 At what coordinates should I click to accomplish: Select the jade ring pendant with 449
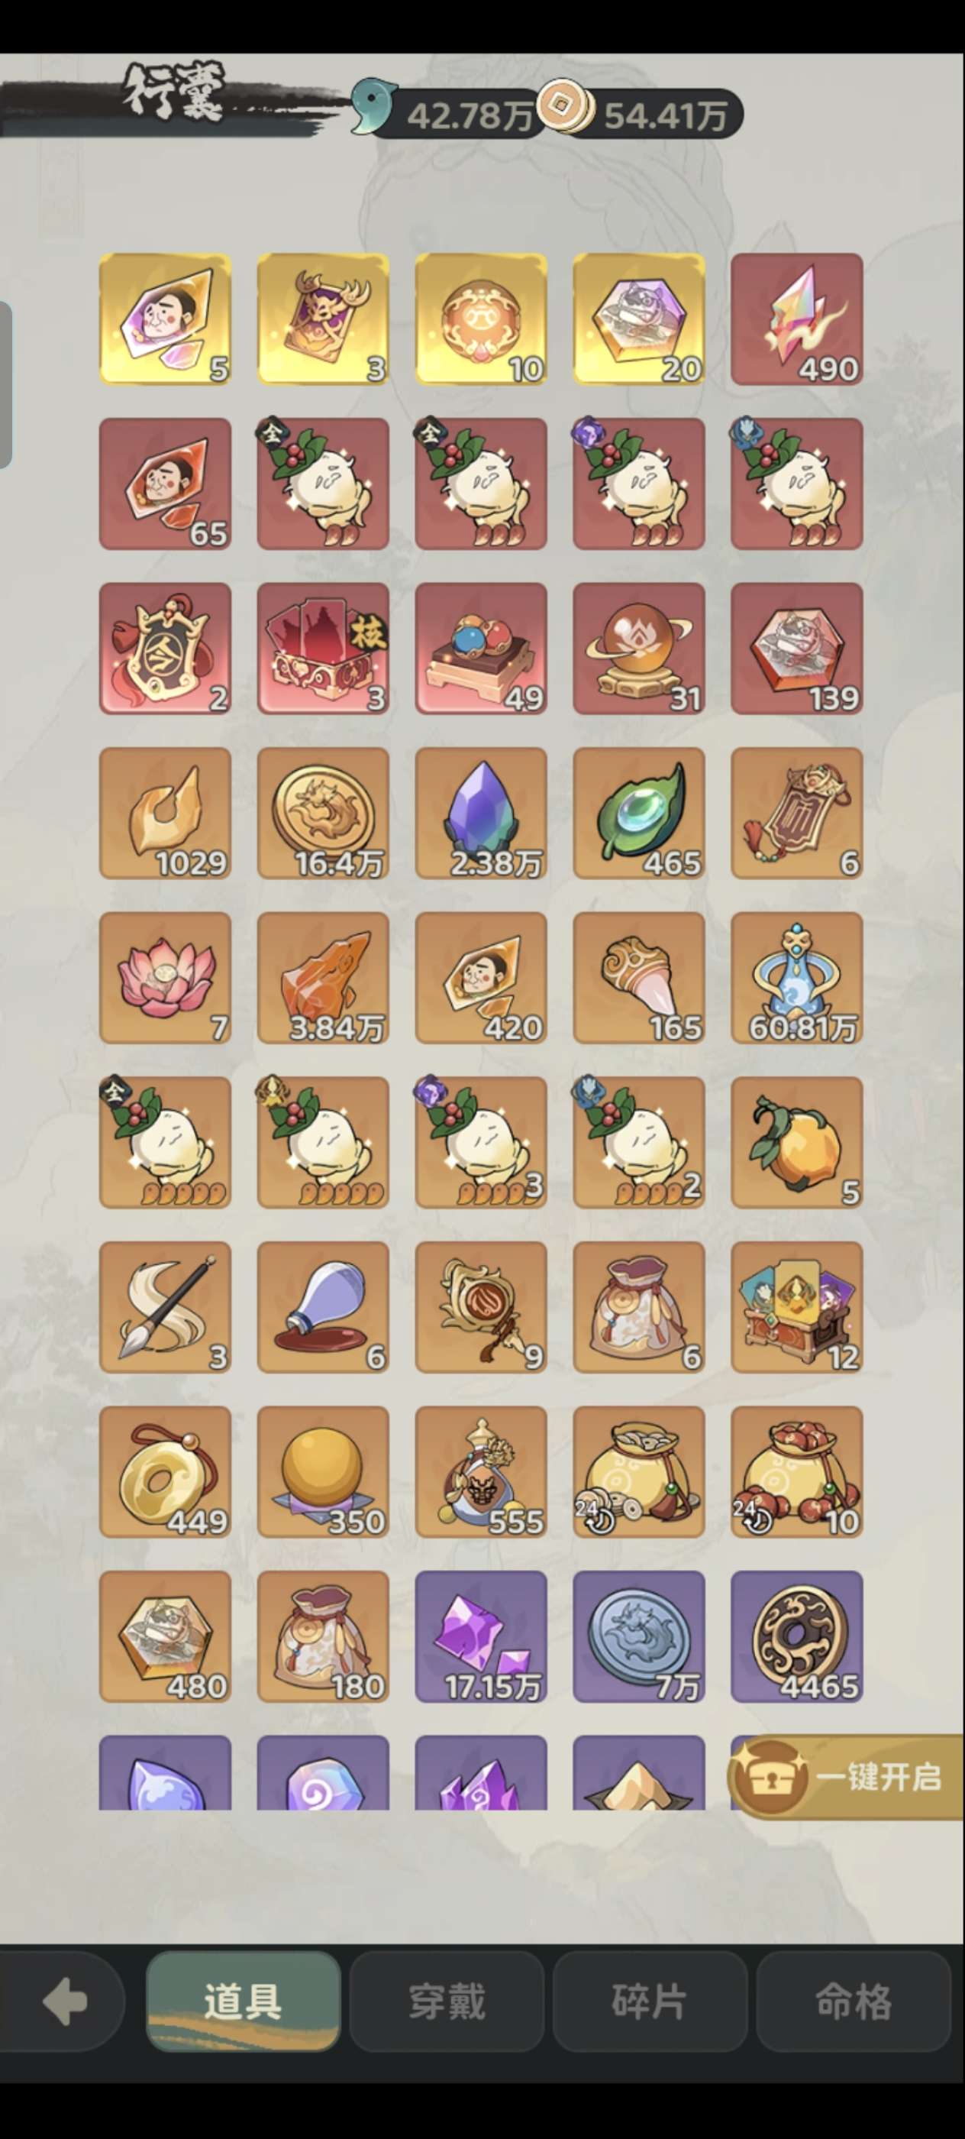pyautogui.click(x=165, y=1471)
